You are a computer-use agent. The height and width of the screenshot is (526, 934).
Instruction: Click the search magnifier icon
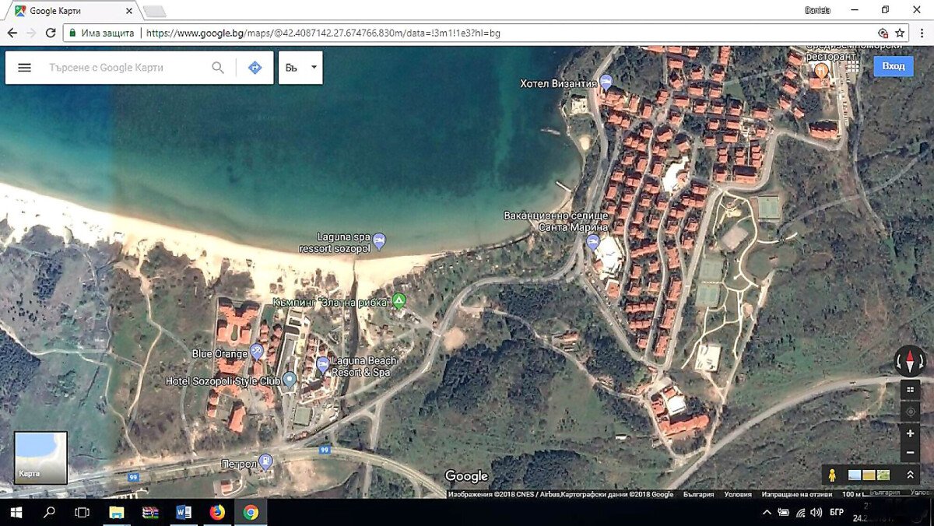[x=218, y=68]
